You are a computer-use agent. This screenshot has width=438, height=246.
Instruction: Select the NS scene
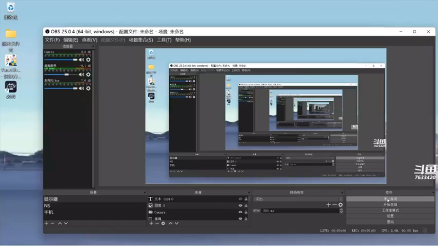click(x=95, y=206)
